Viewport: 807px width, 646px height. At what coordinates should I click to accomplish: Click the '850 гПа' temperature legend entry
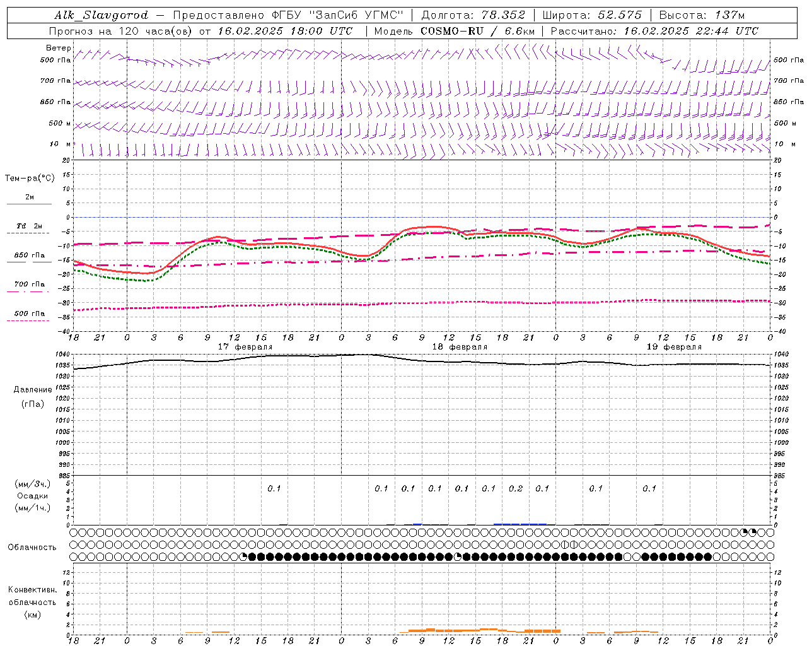[x=30, y=255]
